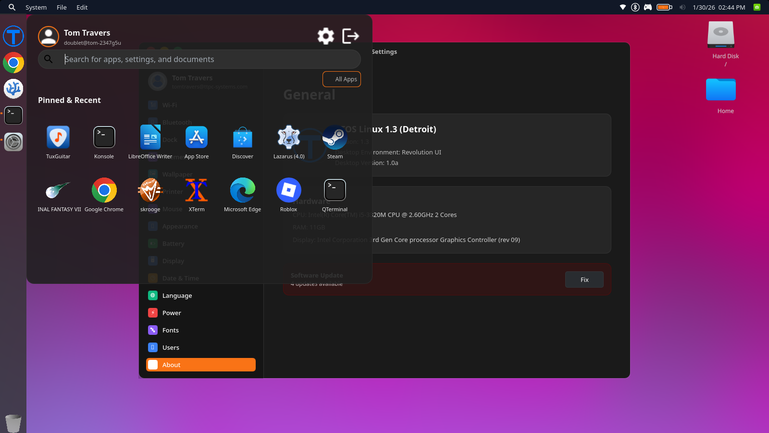The image size is (769, 433).
Task: Select Power in the Settings sidebar
Action: (x=201, y=313)
